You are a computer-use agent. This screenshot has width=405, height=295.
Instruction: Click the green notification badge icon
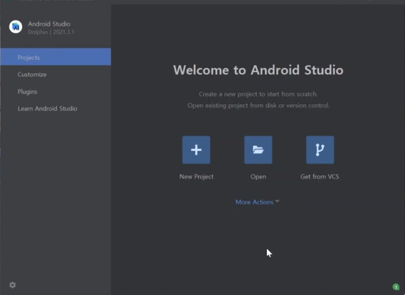coord(396,287)
